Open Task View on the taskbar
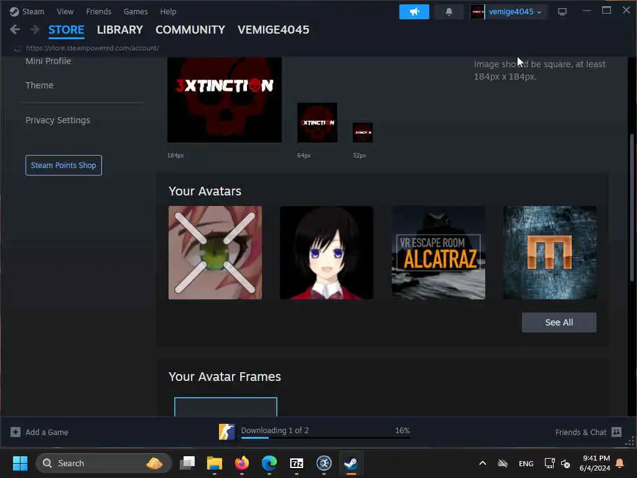This screenshot has height=478, width=637. point(187,463)
